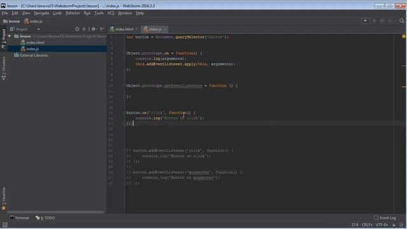
Task: Click on addEventListener.apply in line 6
Action: 171,64
